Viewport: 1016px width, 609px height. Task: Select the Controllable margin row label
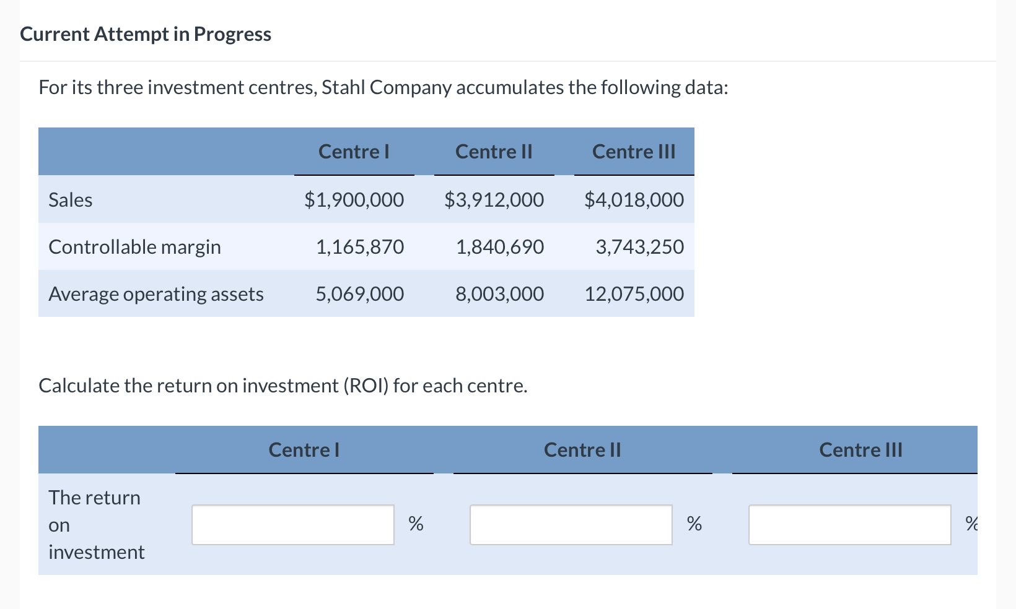click(135, 246)
